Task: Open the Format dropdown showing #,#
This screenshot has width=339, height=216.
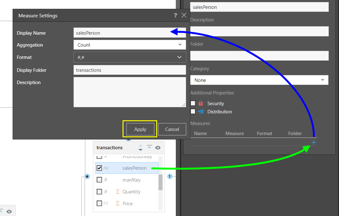Action: (x=129, y=57)
